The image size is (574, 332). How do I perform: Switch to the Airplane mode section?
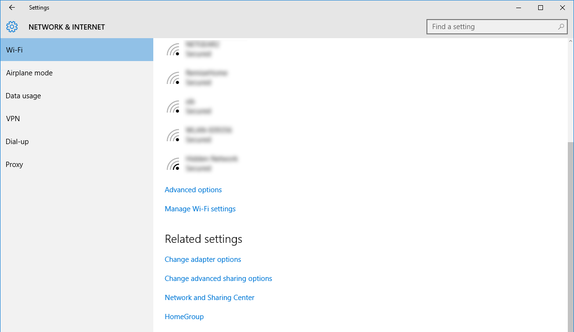point(29,73)
